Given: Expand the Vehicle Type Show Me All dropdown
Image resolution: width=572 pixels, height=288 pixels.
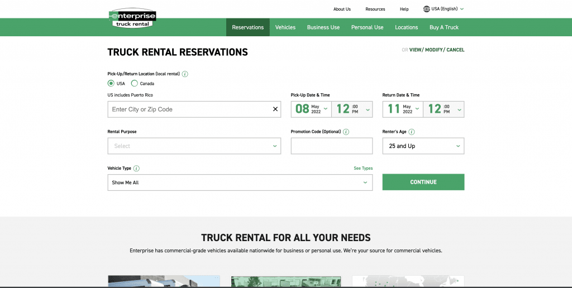Looking at the screenshot, I should click(240, 183).
